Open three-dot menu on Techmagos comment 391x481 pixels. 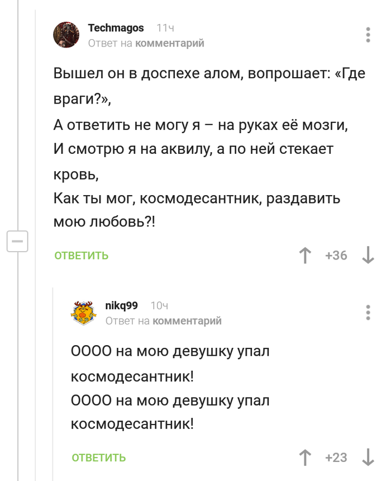pyautogui.click(x=368, y=35)
